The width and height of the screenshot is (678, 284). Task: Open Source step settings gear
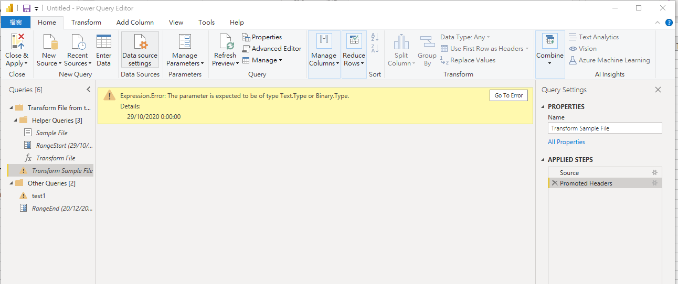[654, 172]
